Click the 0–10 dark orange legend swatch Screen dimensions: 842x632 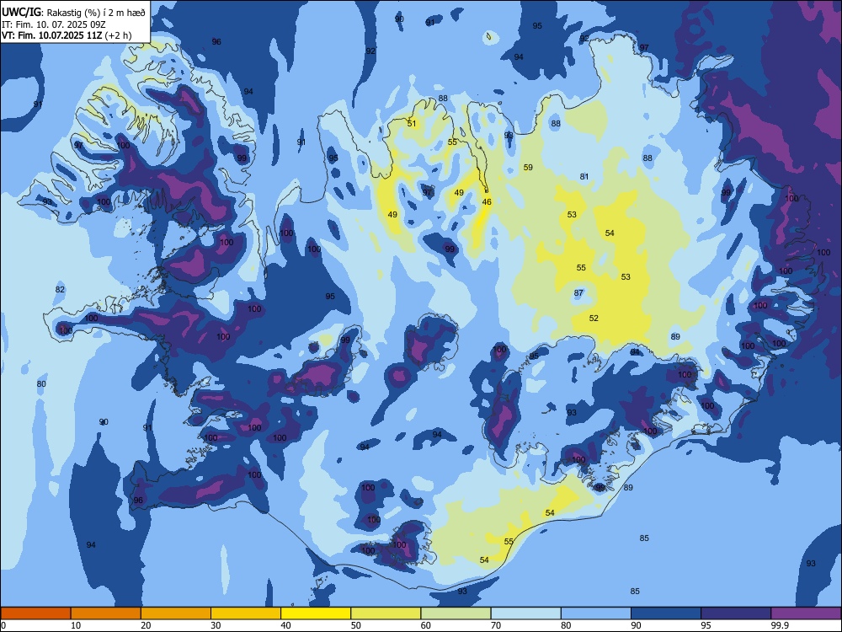pos(35,613)
